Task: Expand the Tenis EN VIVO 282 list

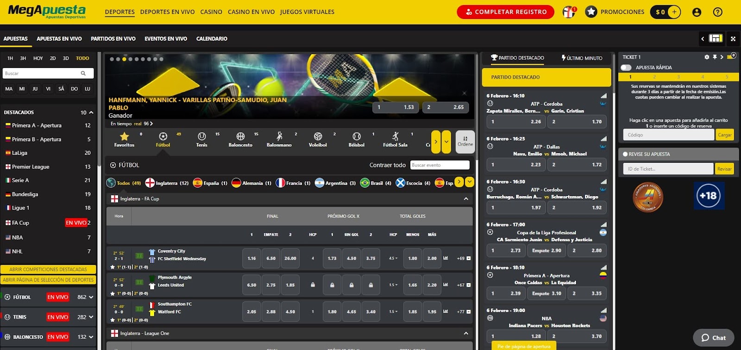Action: 91,317
